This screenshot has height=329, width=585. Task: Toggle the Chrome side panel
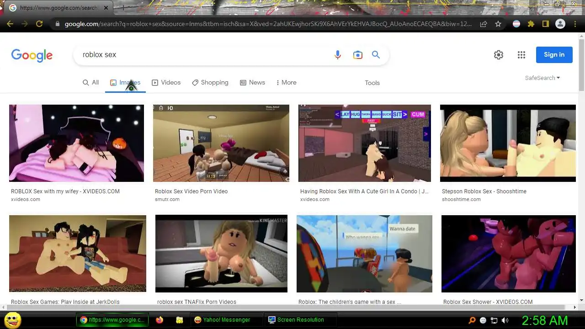coord(545,24)
